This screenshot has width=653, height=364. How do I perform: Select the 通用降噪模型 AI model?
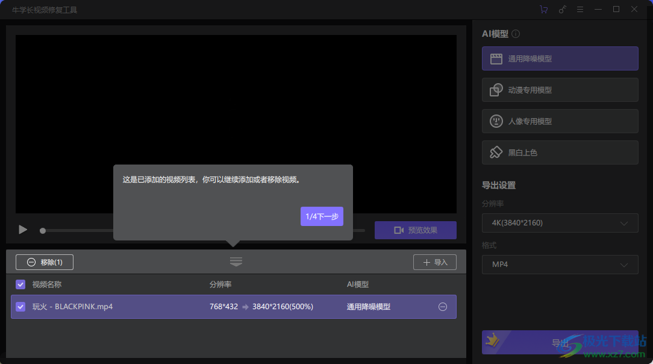(560, 58)
